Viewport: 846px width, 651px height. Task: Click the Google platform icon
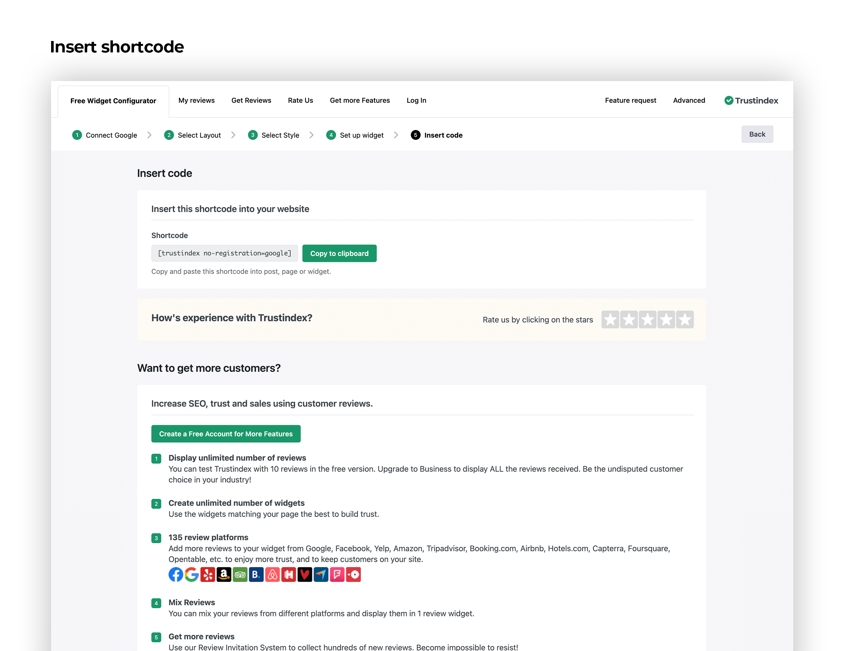click(192, 575)
